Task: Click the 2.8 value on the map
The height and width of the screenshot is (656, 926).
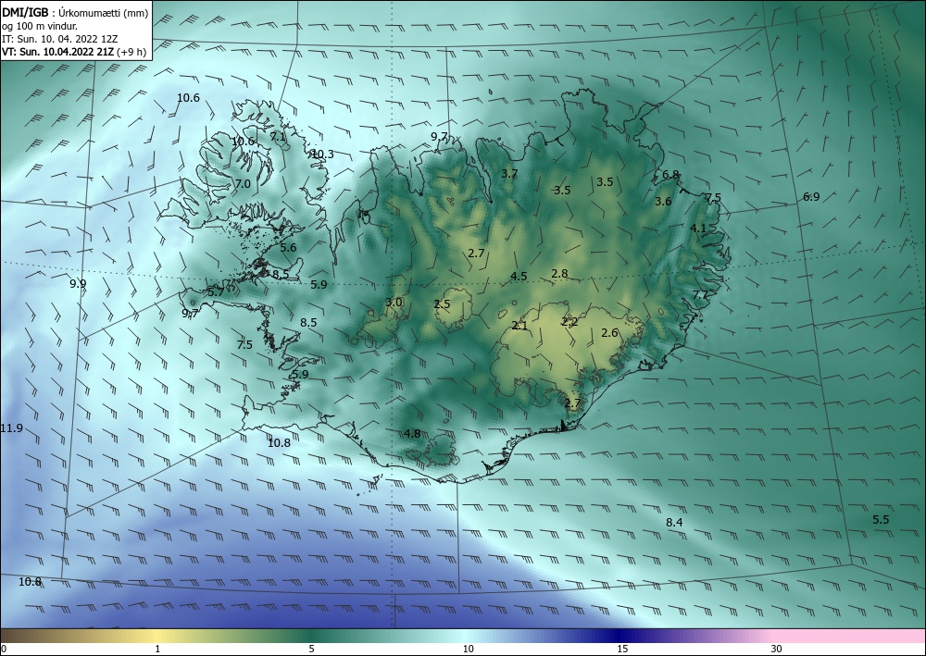Action: (x=560, y=273)
